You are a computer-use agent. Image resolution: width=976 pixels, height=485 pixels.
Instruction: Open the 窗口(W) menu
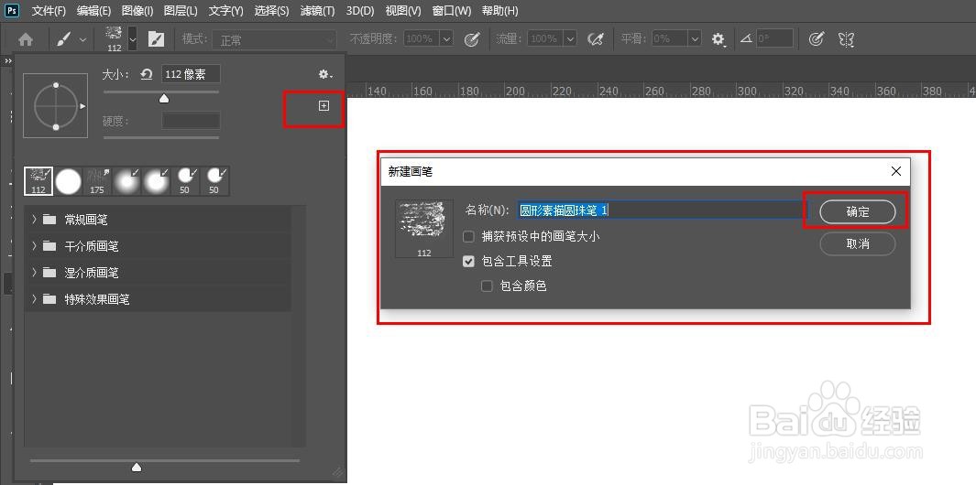point(452,11)
